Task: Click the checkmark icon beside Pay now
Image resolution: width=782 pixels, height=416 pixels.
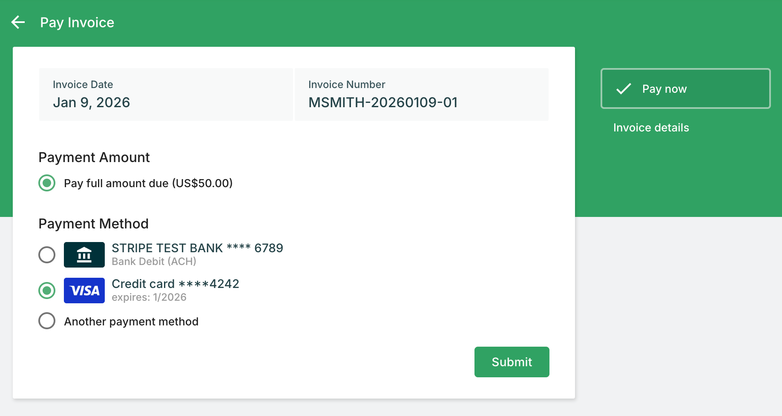Action: 624,89
